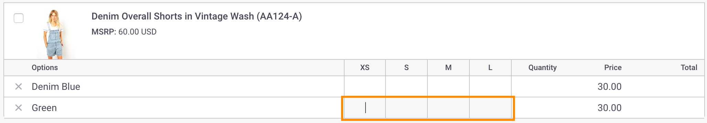Click the XS size column header
Viewport: 707px width, 123px height.
point(365,68)
